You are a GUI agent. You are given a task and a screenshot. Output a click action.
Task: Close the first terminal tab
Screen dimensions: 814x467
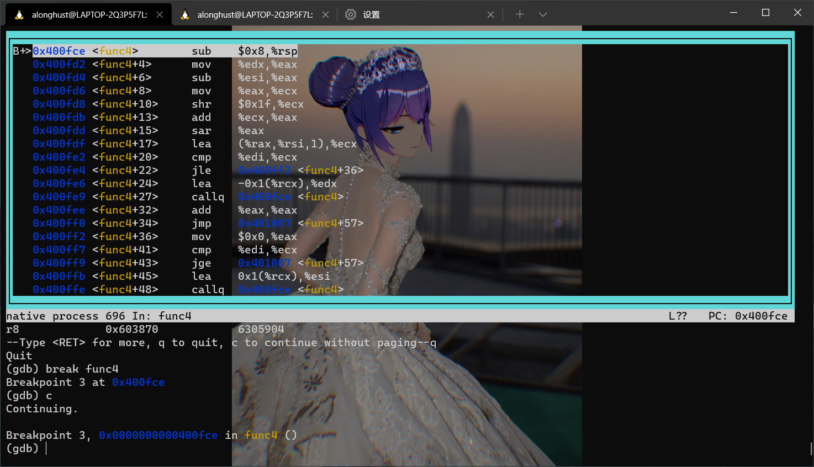click(160, 15)
